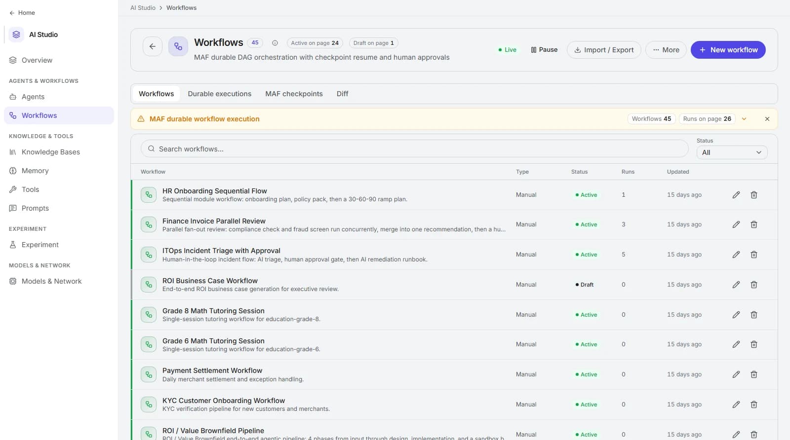The height and width of the screenshot is (440, 790).
Task: Click the info icon beside Workflows count
Action: pos(275,43)
